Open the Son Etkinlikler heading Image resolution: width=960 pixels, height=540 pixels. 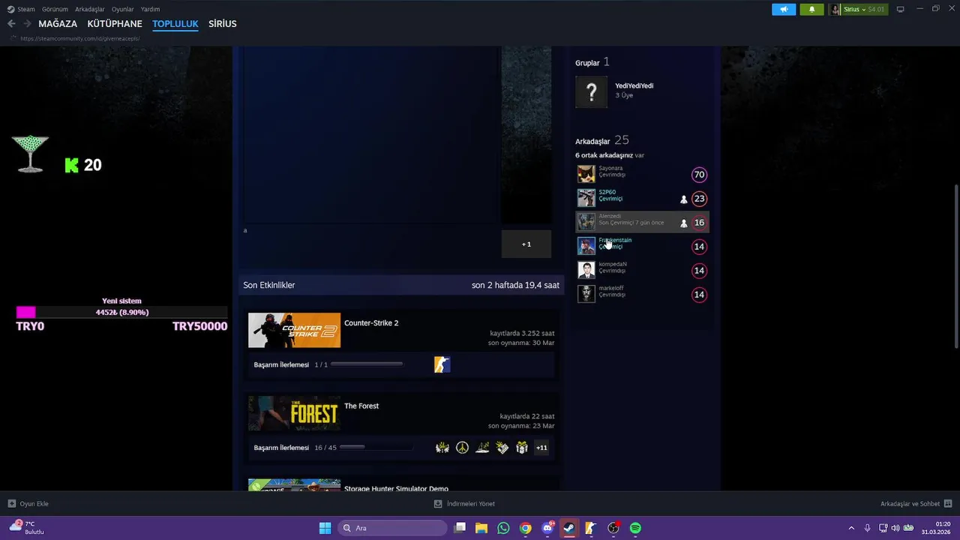pyautogui.click(x=269, y=285)
